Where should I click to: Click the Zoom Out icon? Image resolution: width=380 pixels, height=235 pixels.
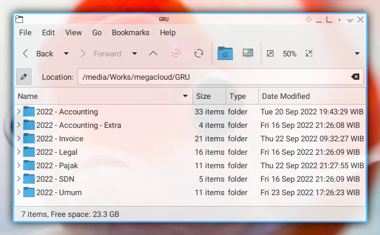(x=270, y=53)
